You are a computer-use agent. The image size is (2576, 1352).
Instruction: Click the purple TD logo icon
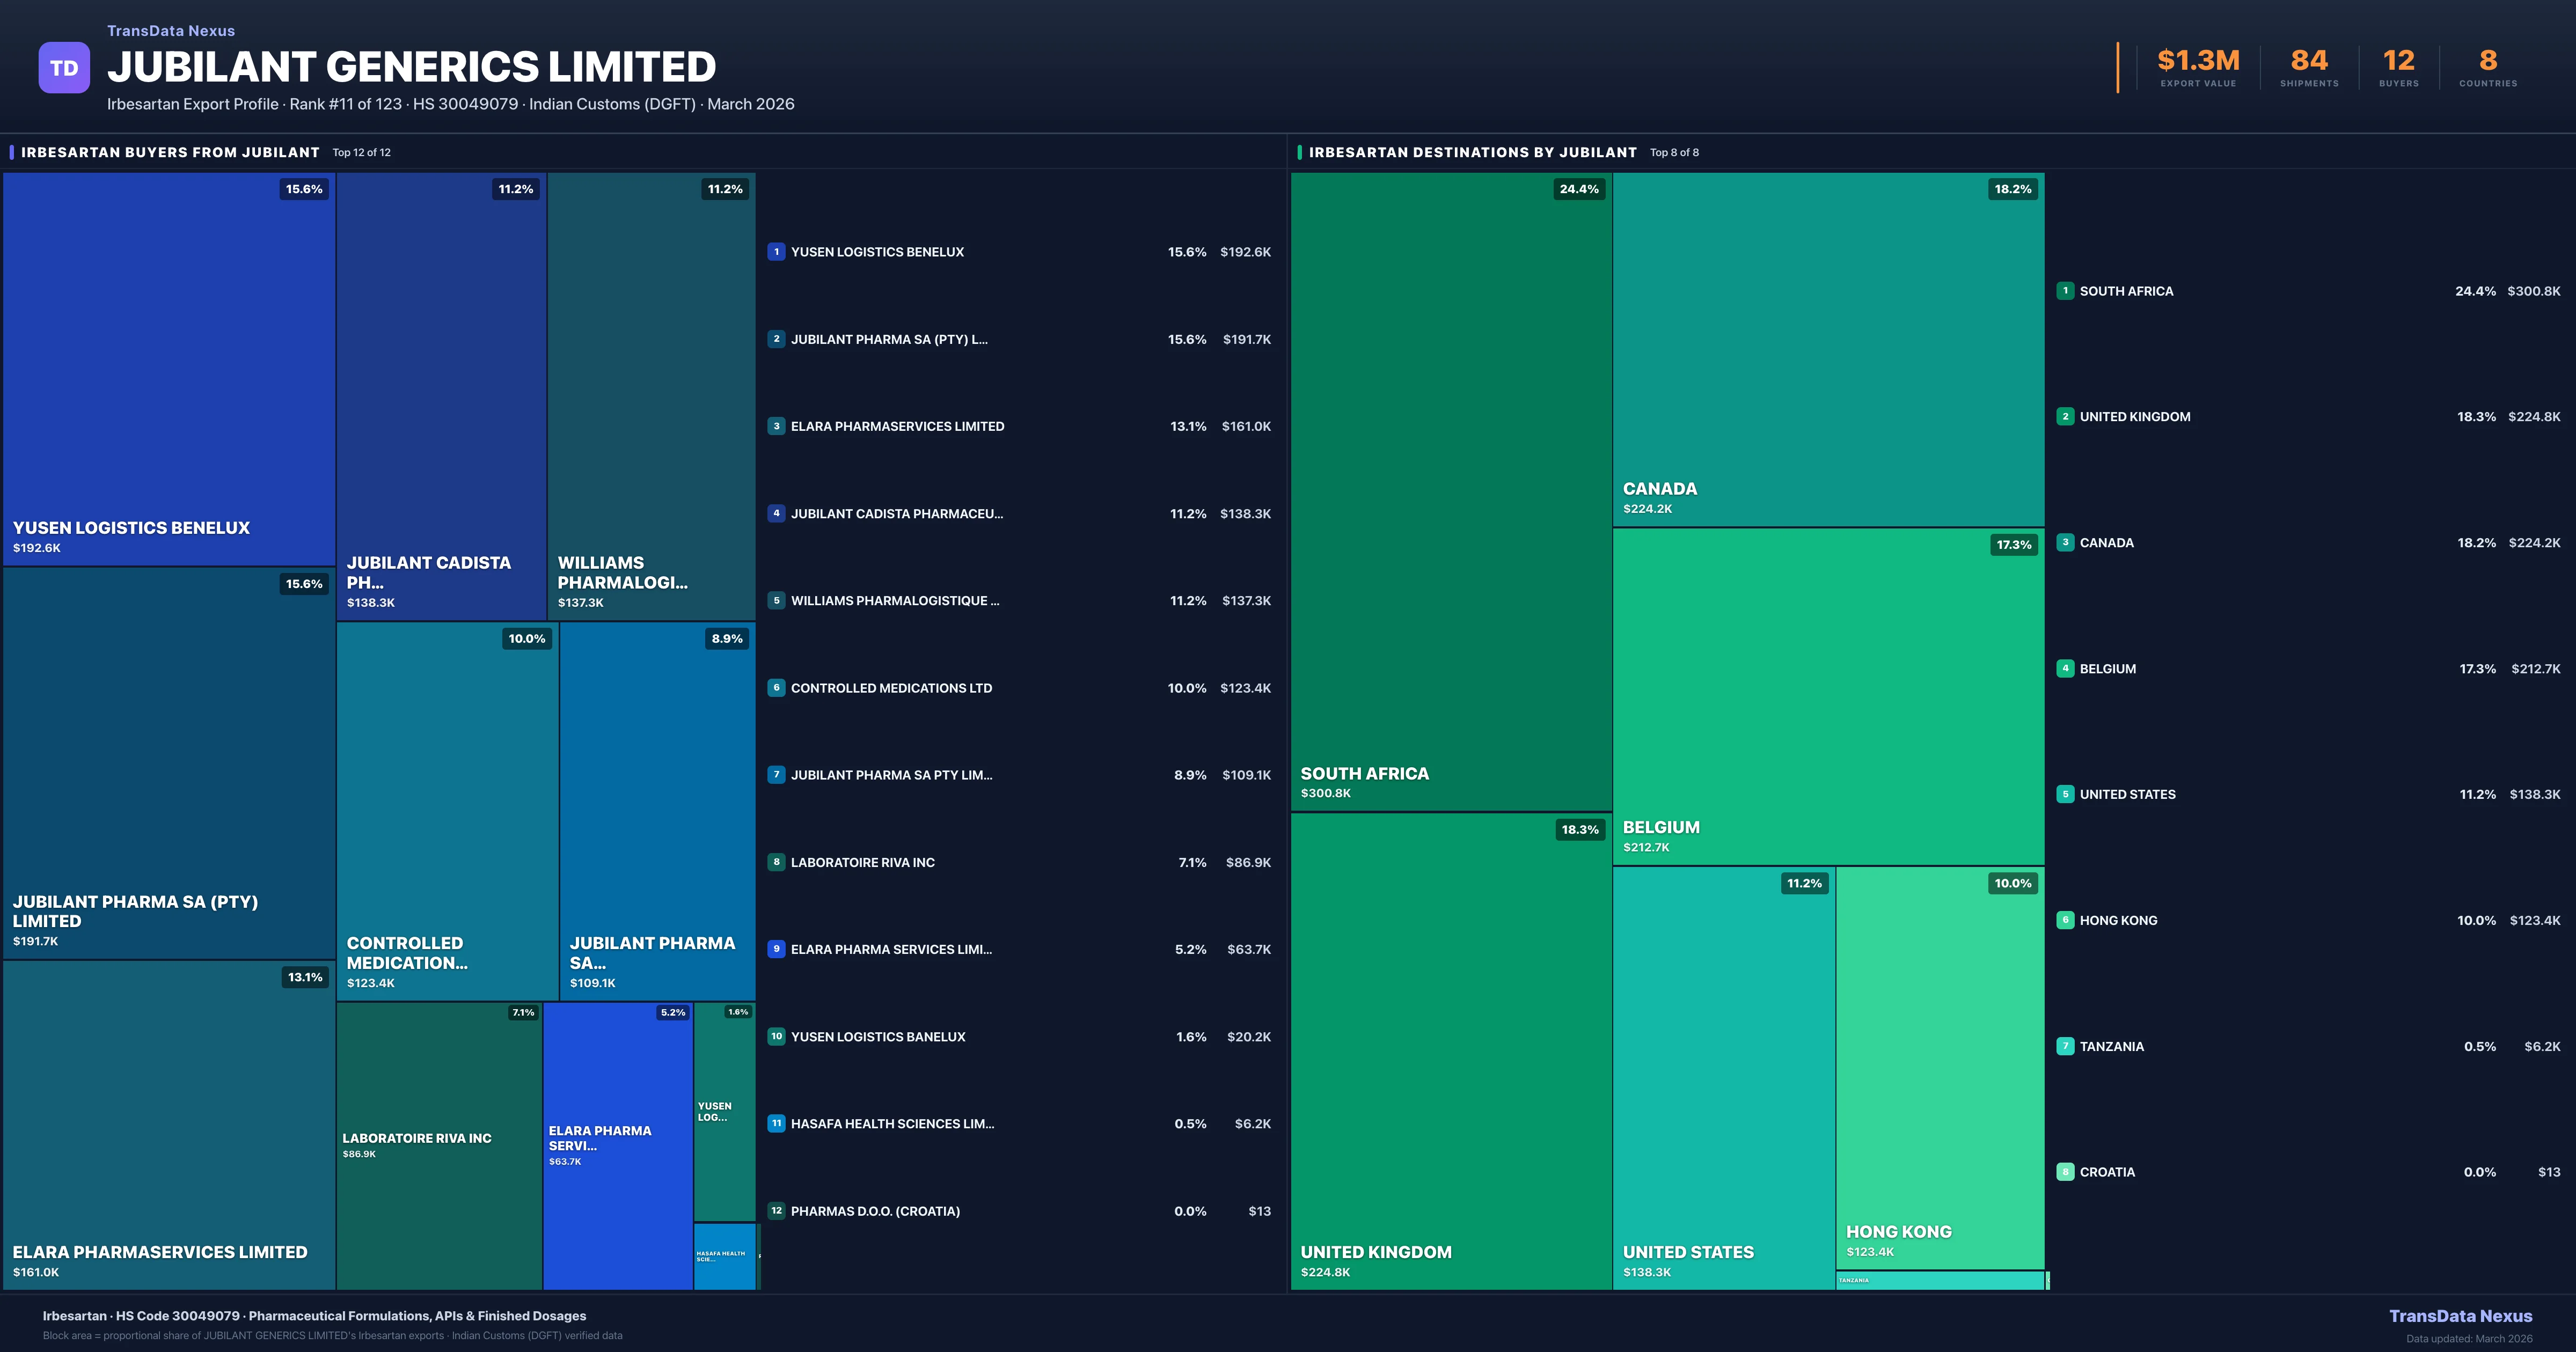pyautogui.click(x=64, y=68)
